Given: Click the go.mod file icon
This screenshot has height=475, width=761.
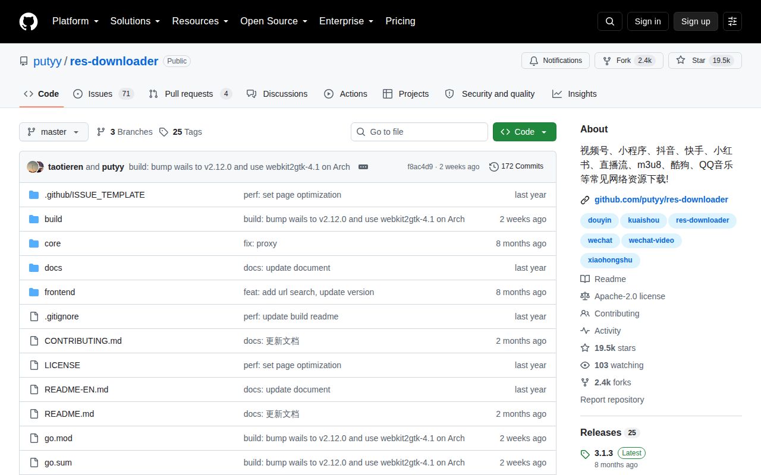Looking at the screenshot, I should coord(34,438).
